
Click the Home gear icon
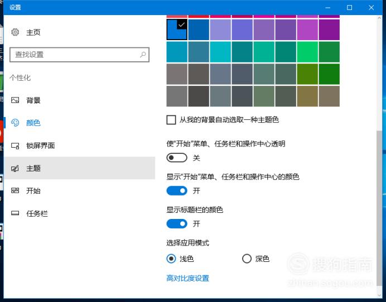pos(15,32)
